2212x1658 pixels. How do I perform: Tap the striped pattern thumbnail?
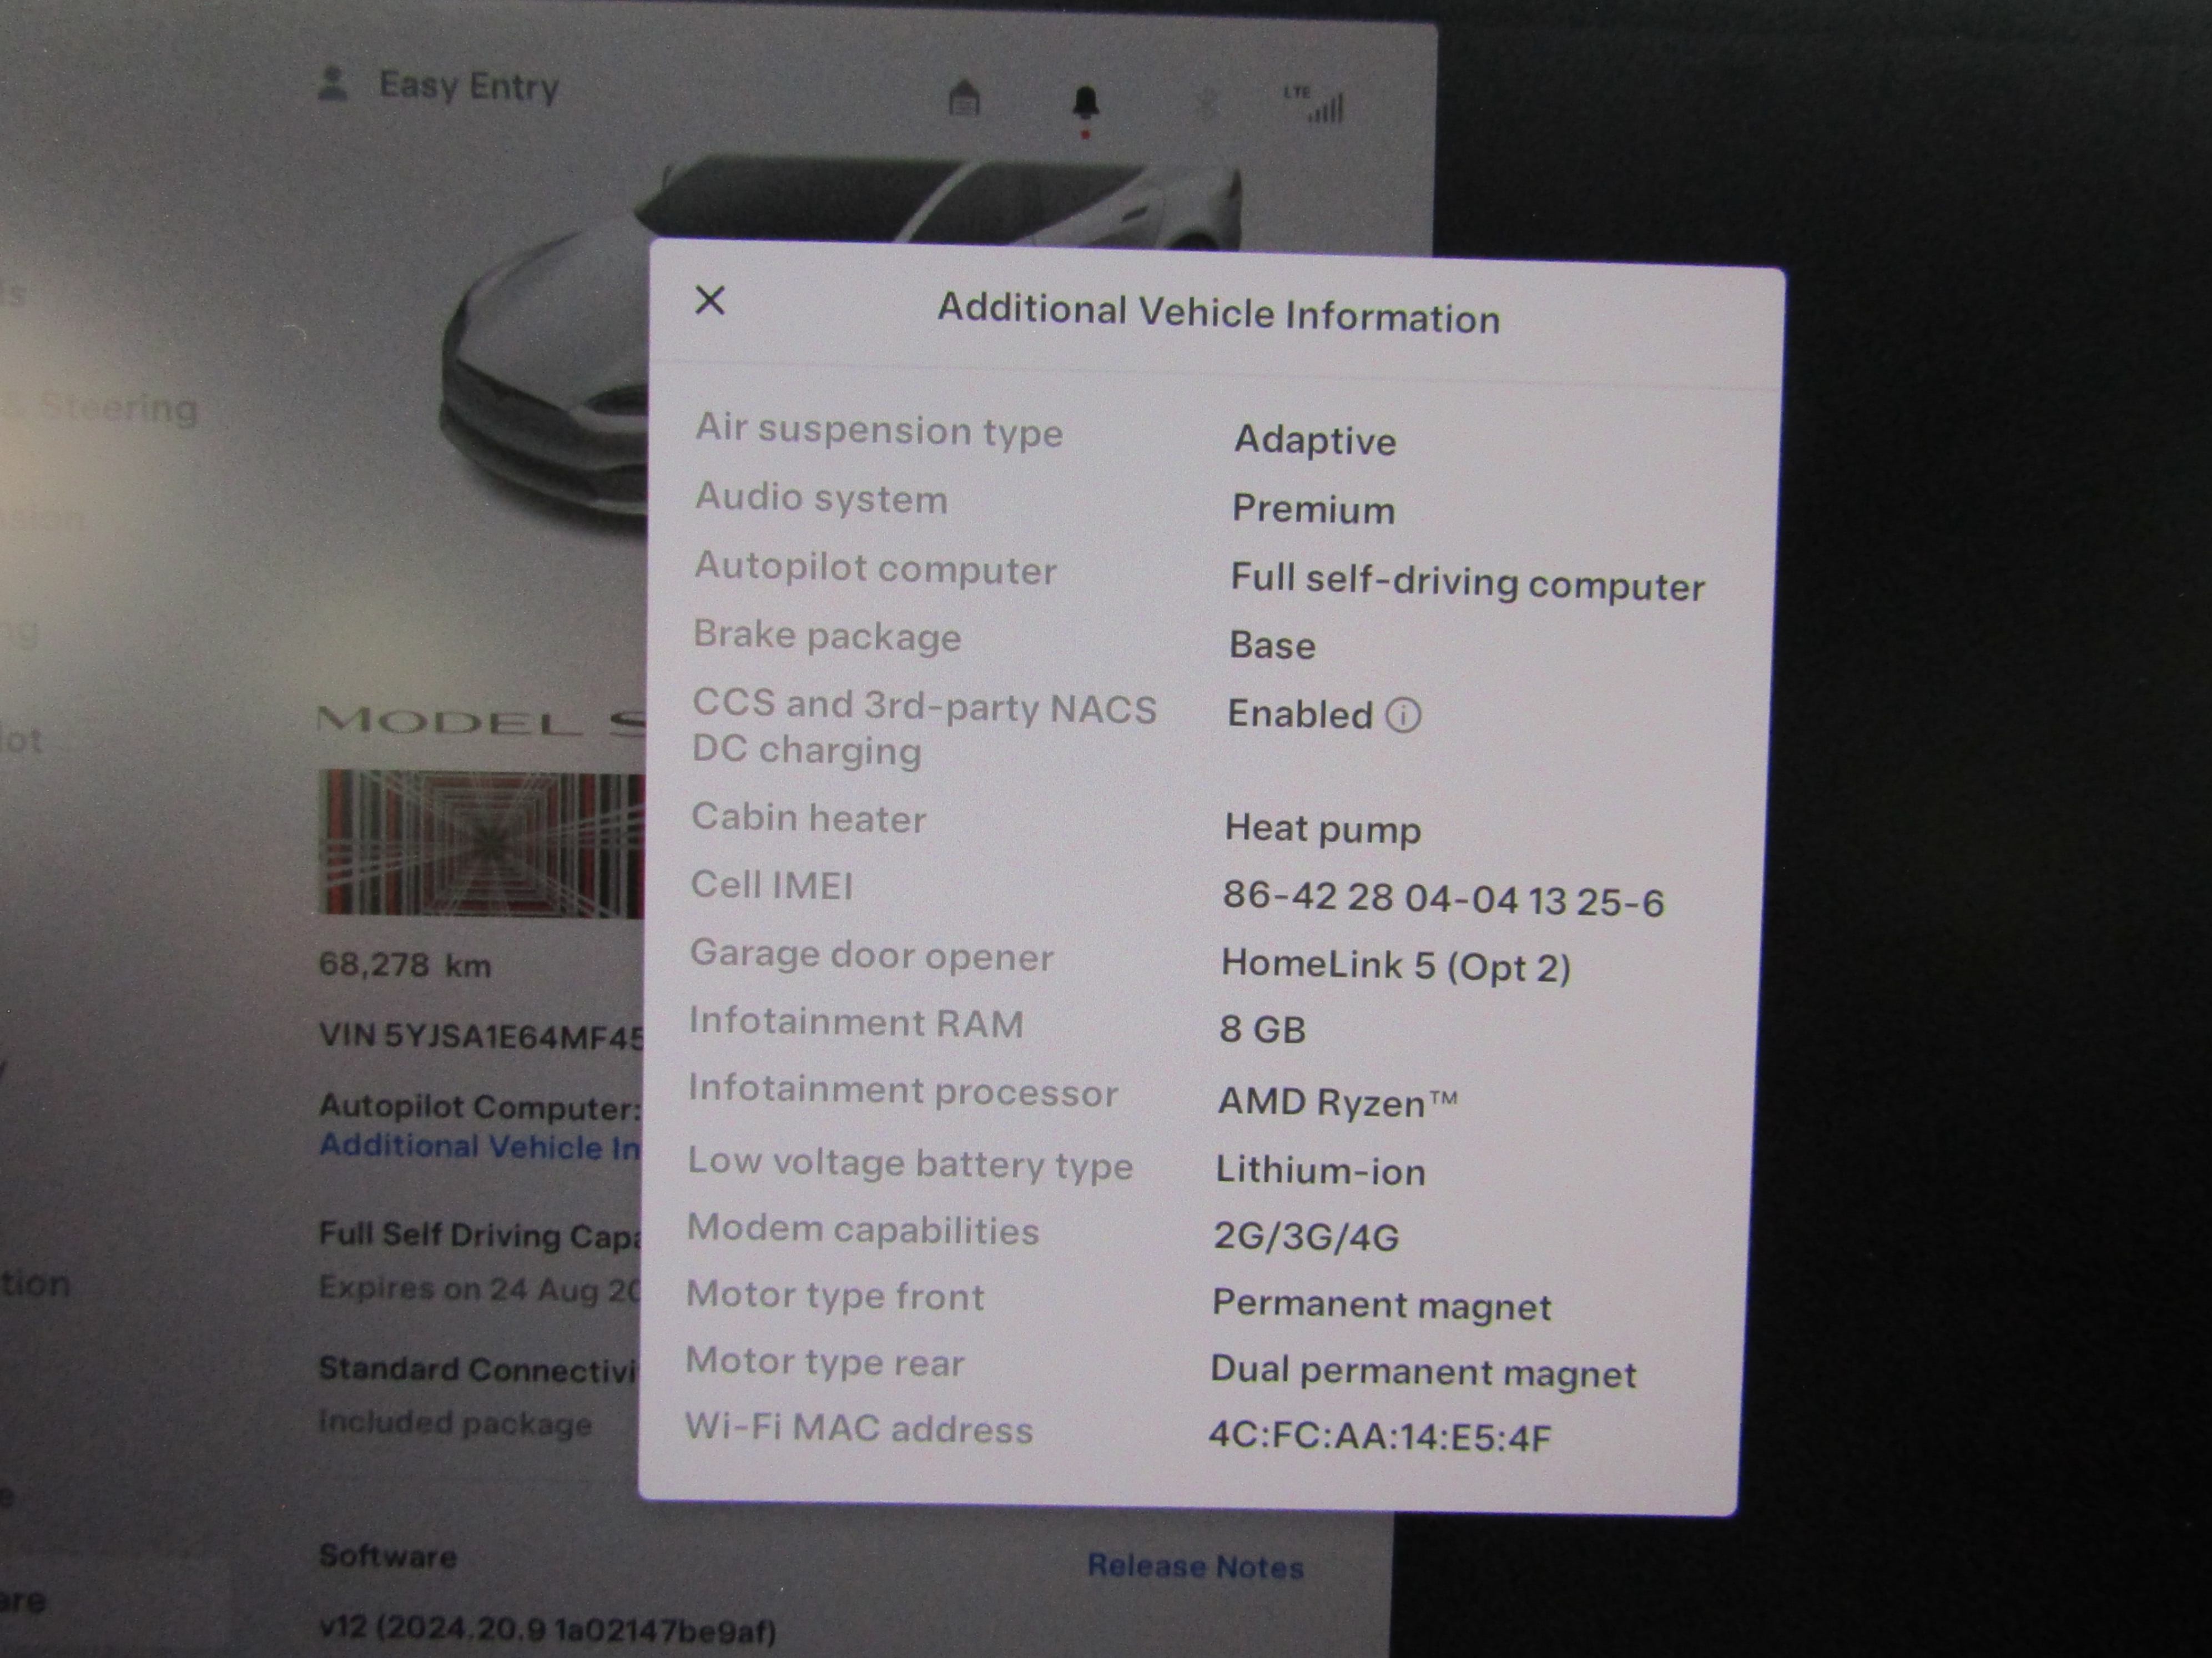coord(481,843)
